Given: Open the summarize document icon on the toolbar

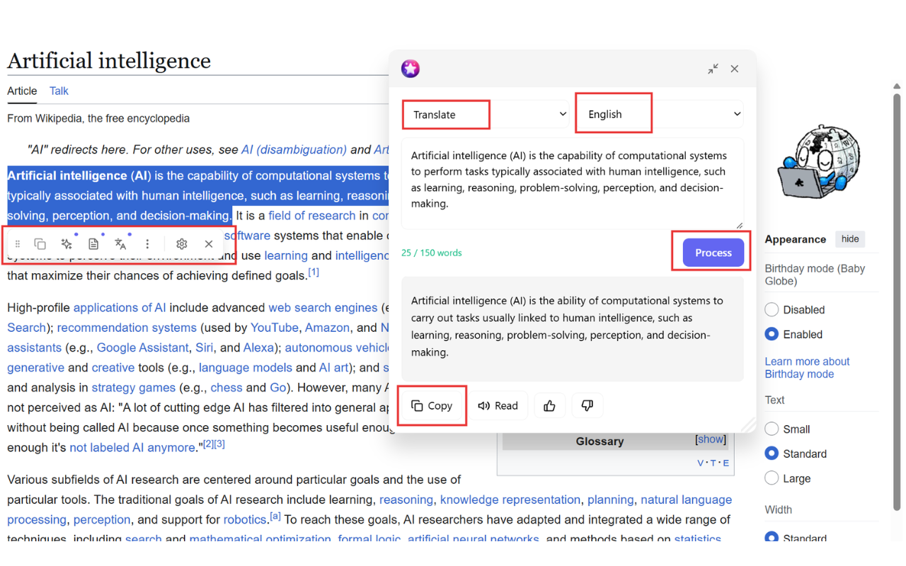Looking at the screenshot, I should coord(93,243).
